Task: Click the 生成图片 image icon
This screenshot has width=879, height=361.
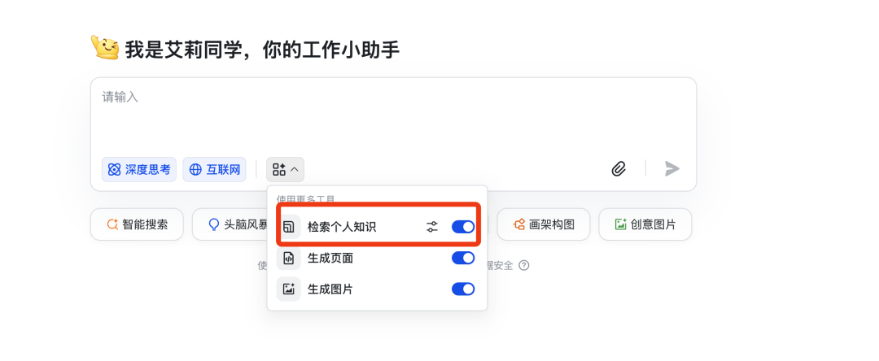Action: [x=289, y=289]
